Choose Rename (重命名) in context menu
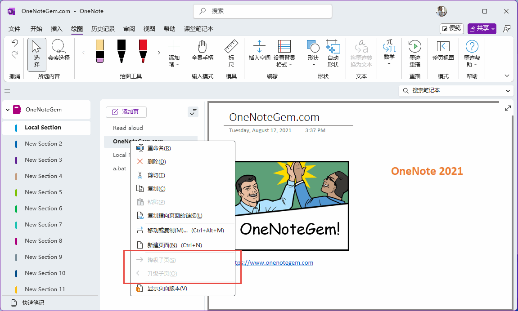Image resolution: width=518 pixels, height=311 pixels. [x=159, y=148]
